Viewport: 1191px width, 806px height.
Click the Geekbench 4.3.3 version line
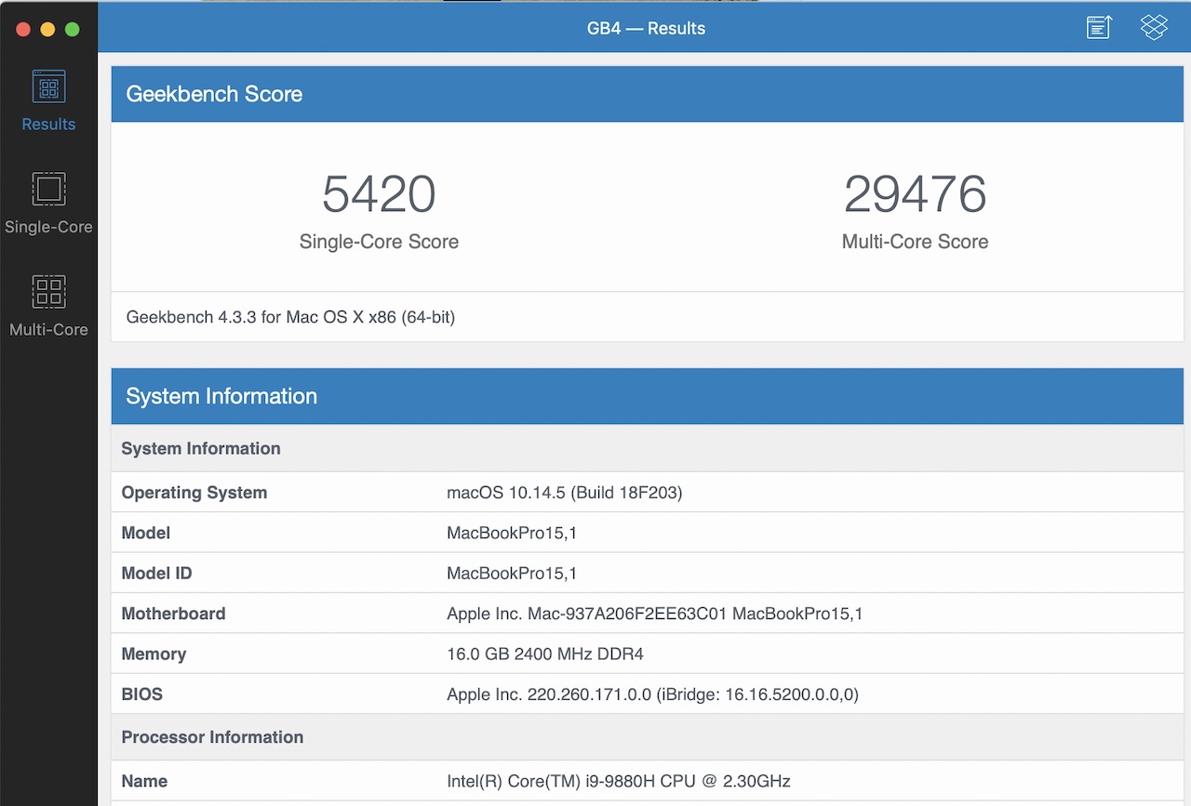point(290,317)
